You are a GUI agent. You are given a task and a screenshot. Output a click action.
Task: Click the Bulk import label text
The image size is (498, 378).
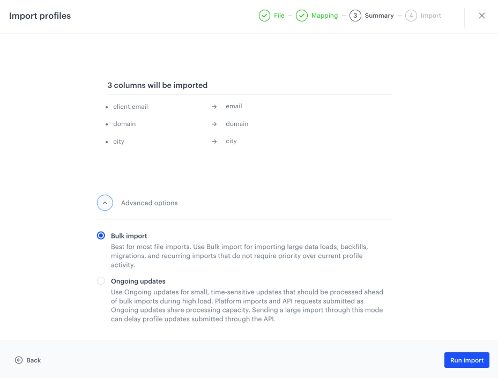pos(129,236)
